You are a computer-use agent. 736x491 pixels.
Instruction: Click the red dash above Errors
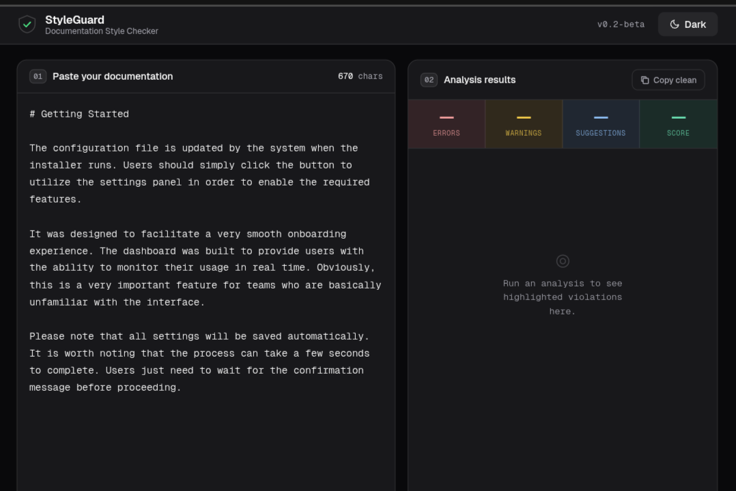pyautogui.click(x=447, y=117)
